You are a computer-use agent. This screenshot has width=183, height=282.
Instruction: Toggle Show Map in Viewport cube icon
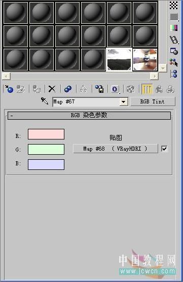click(x=131, y=89)
